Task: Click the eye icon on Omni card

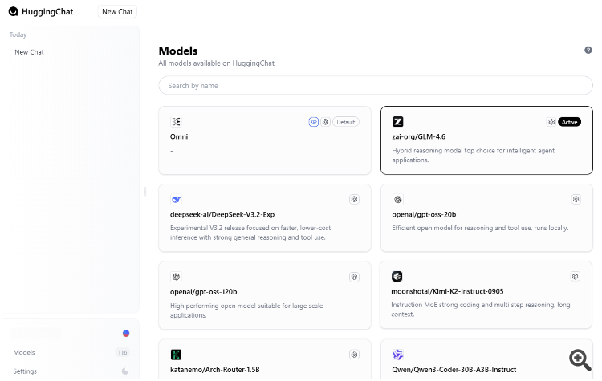Action: pos(314,122)
